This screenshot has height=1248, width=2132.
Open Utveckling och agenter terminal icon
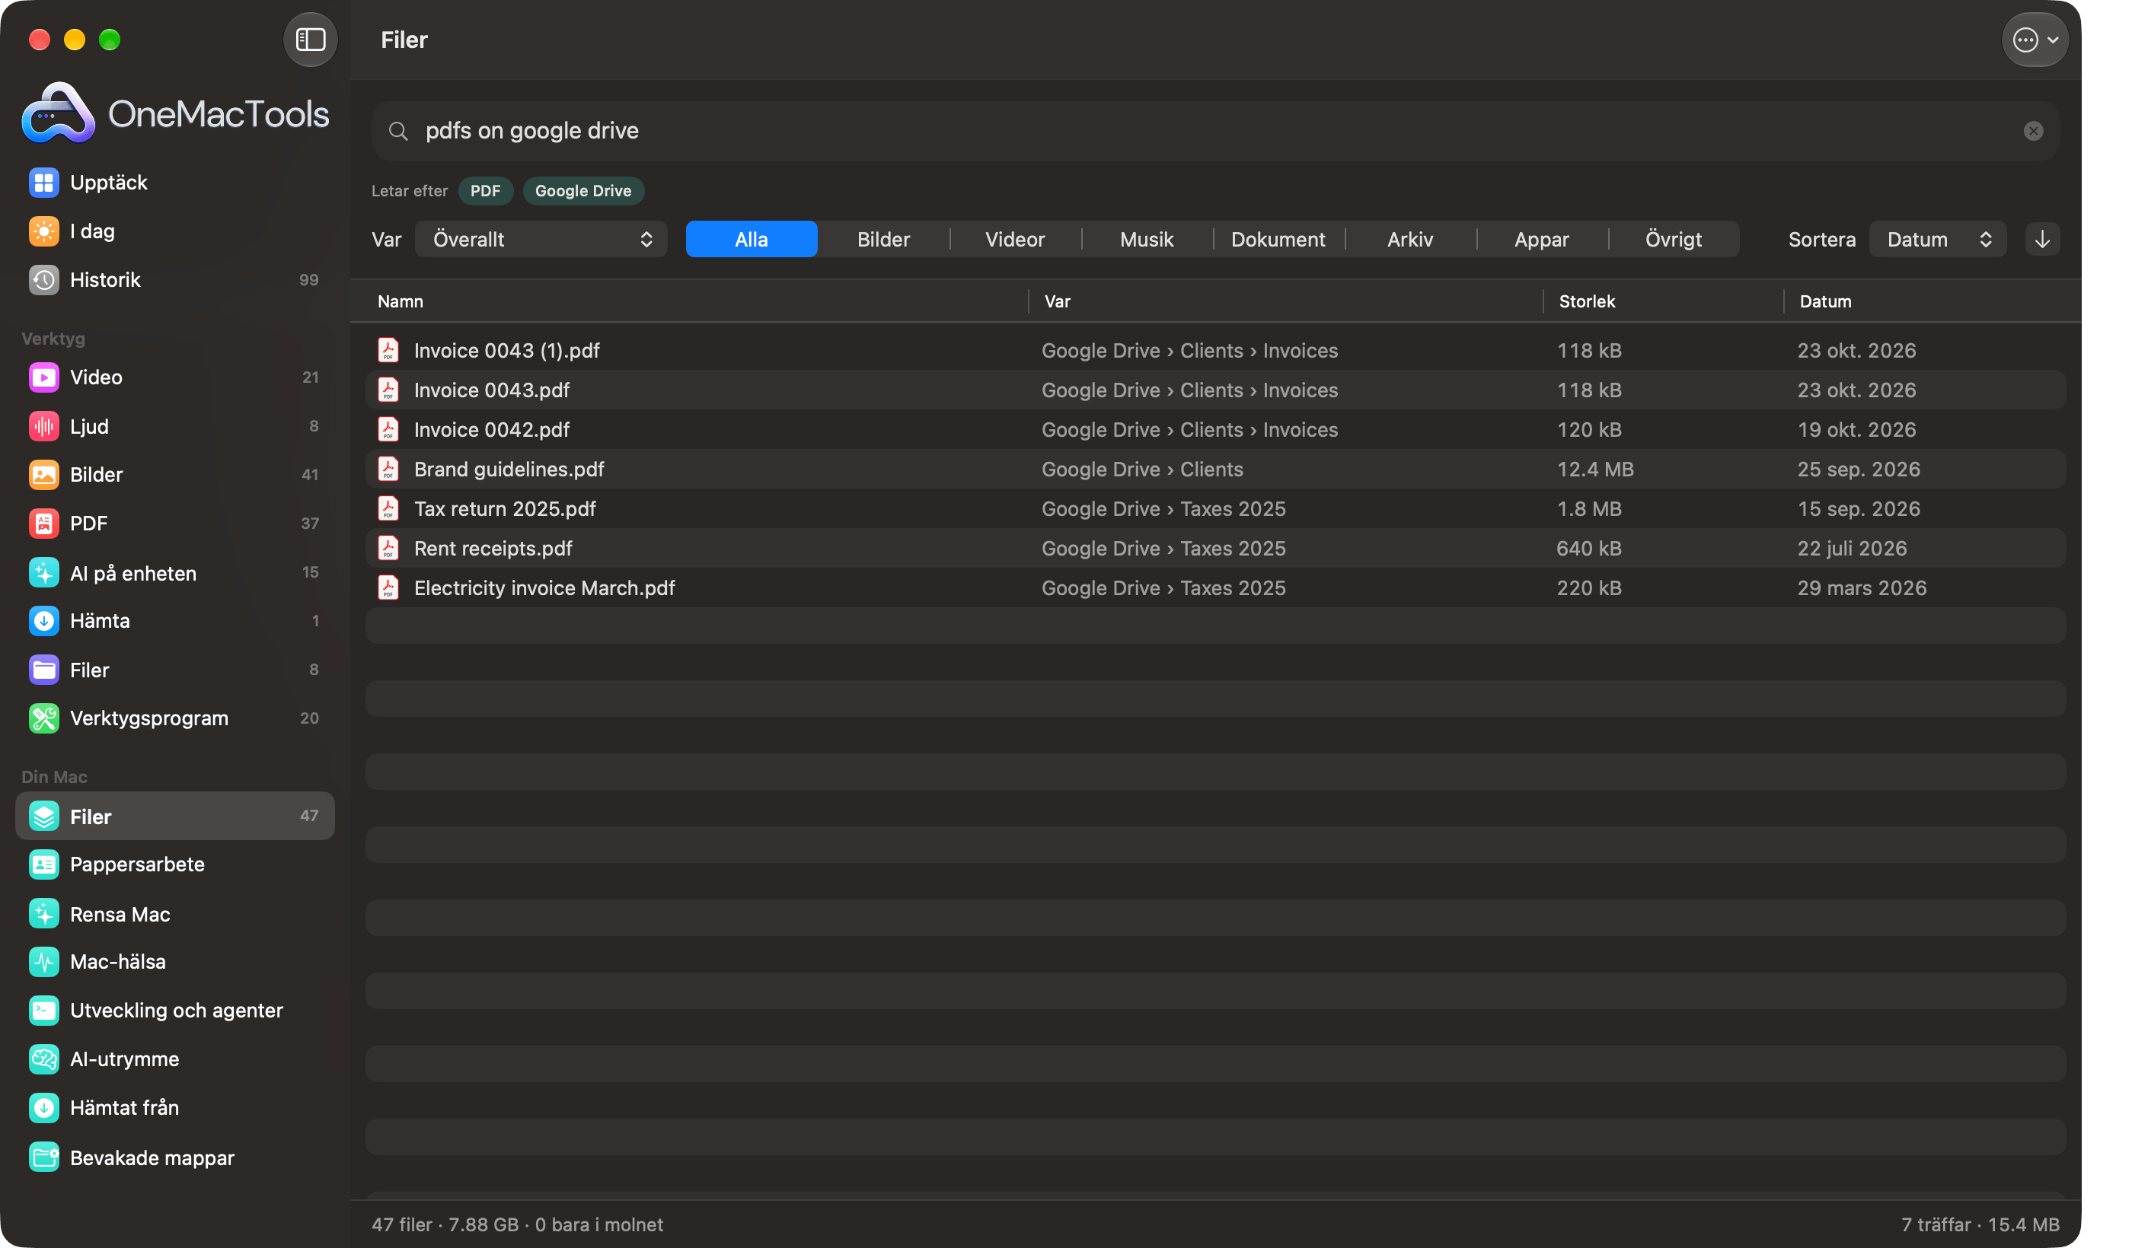[x=44, y=1011]
